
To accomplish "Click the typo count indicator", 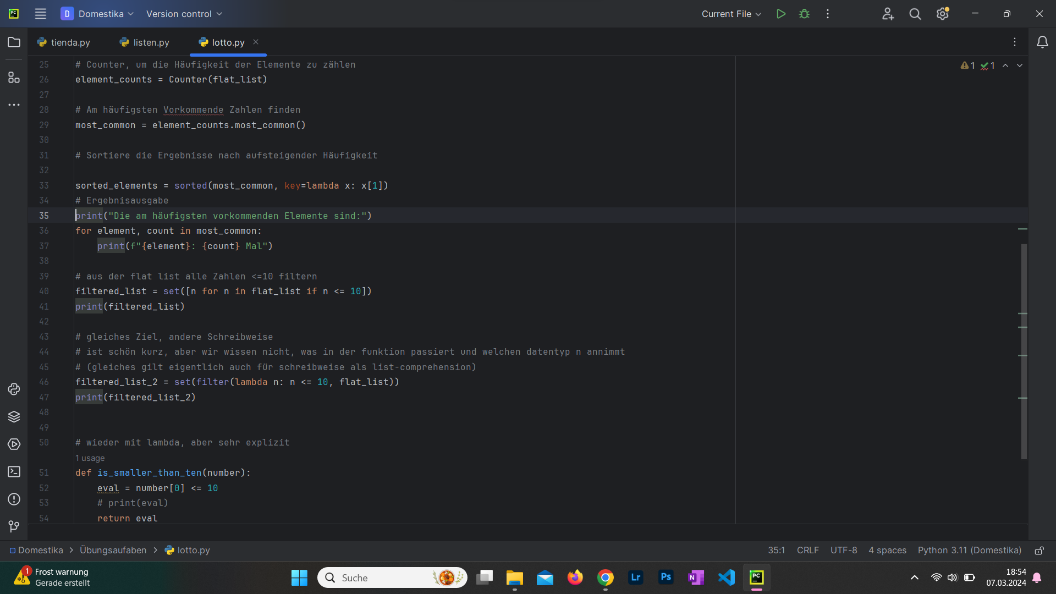I will point(988,65).
